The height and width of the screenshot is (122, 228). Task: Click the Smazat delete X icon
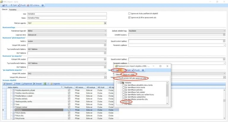(34, 84)
